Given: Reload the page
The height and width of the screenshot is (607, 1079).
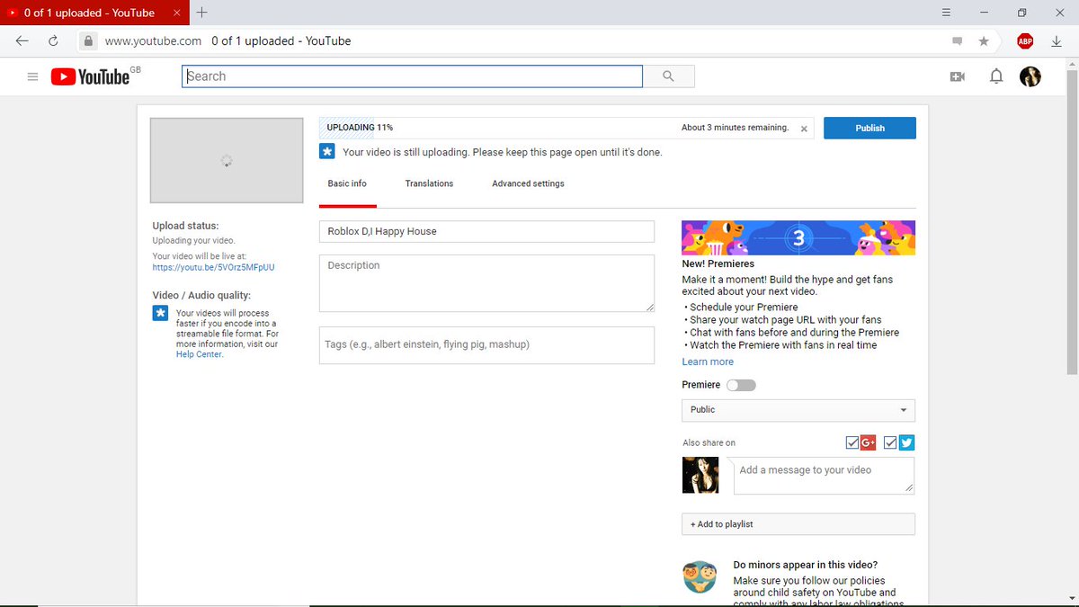Looking at the screenshot, I should click(53, 40).
